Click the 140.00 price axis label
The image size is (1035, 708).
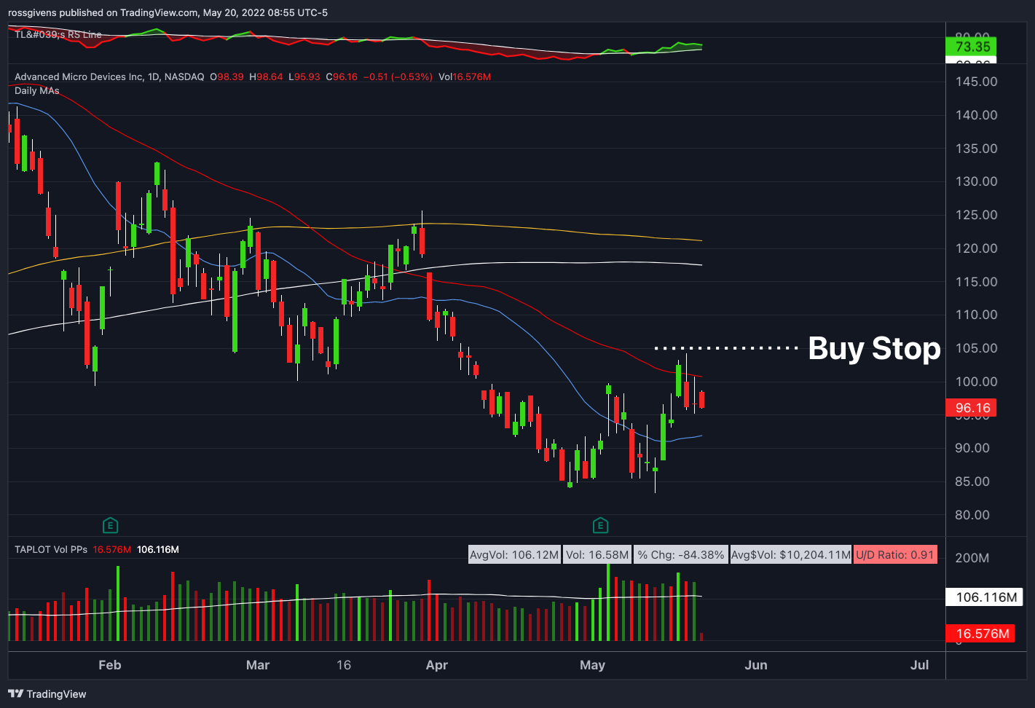[x=977, y=115]
